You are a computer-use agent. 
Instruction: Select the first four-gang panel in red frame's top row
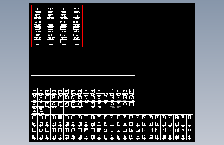tap(37, 9)
